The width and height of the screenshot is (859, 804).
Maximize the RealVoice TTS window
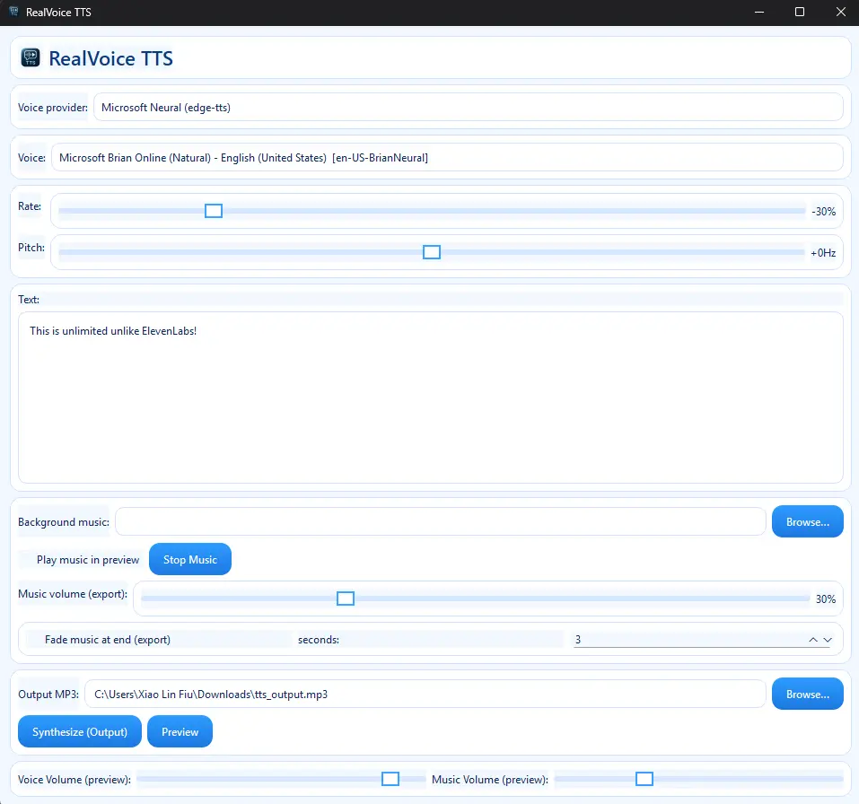799,12
